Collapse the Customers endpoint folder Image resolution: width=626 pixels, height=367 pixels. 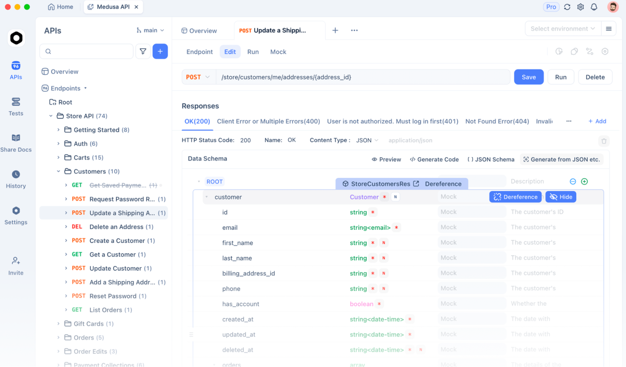pyautogui.click(x=58, y=171)
